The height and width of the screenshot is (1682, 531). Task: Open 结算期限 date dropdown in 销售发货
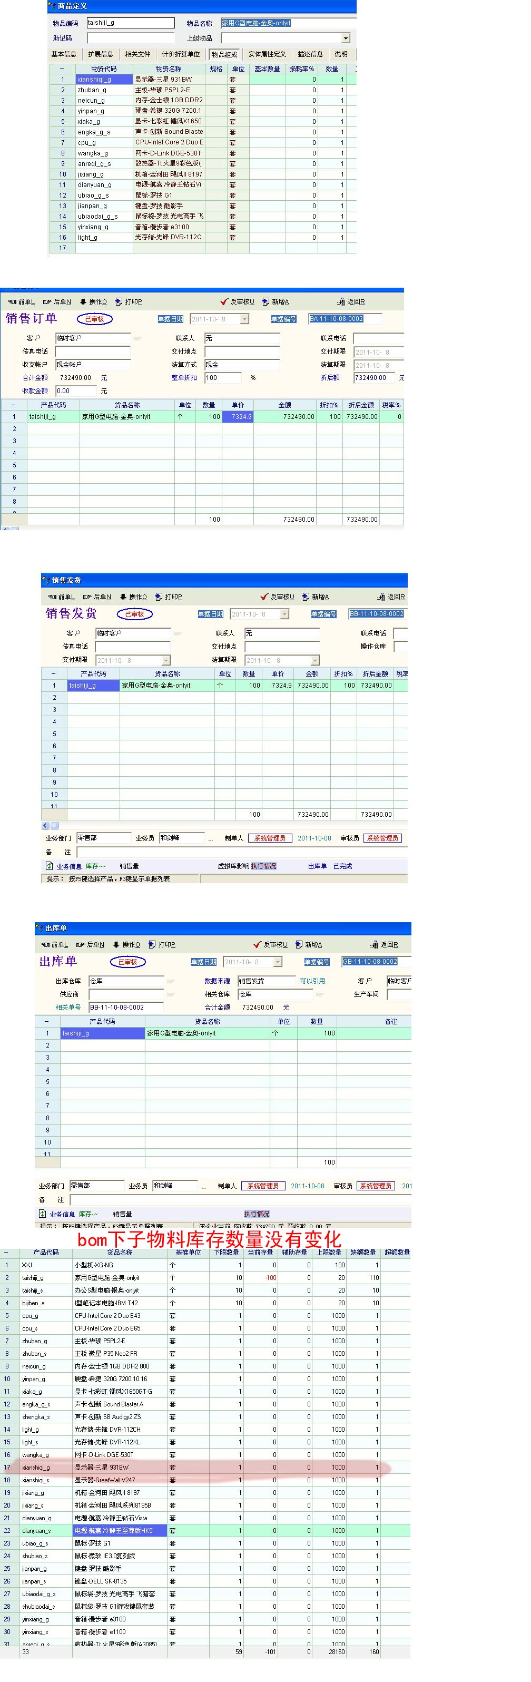316,660
